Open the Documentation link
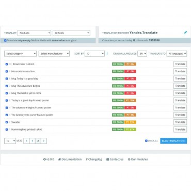 click(x=70, y=160)
